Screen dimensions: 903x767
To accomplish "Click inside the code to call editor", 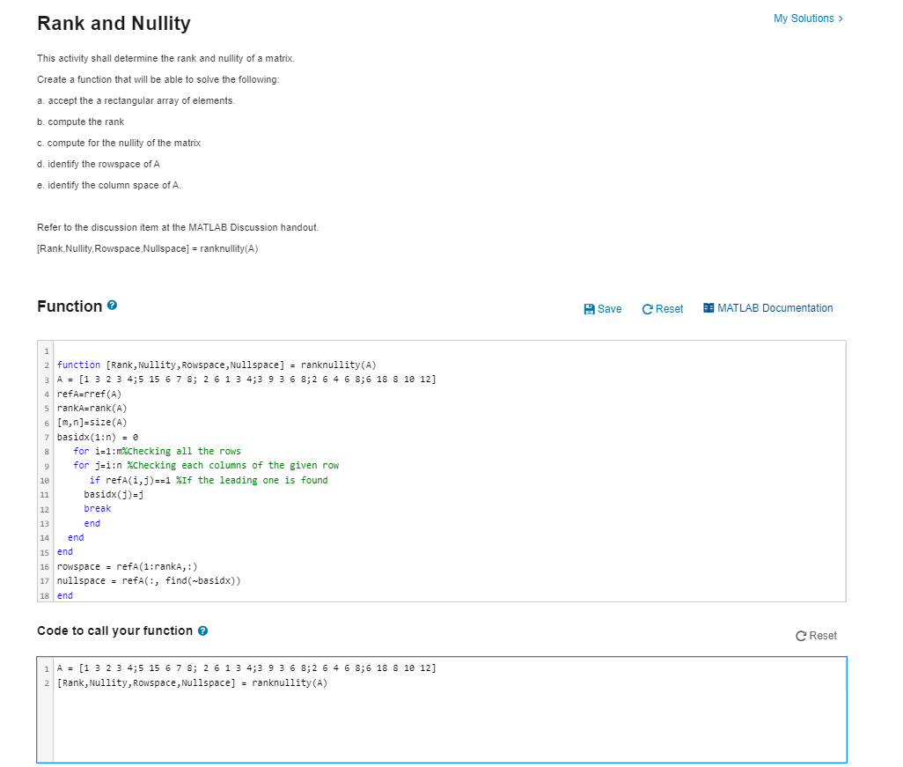I will 352,713.
